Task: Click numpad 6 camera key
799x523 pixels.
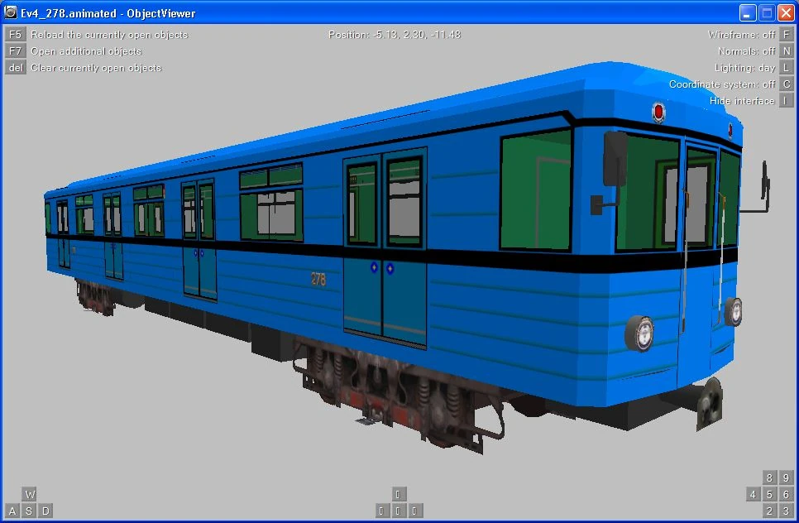Action: click(787, 494)
